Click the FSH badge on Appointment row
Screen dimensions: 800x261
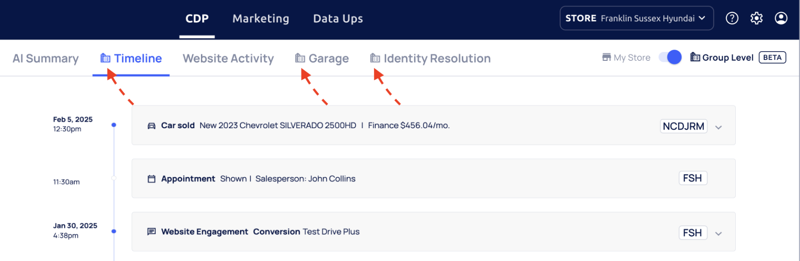[693, 178]
